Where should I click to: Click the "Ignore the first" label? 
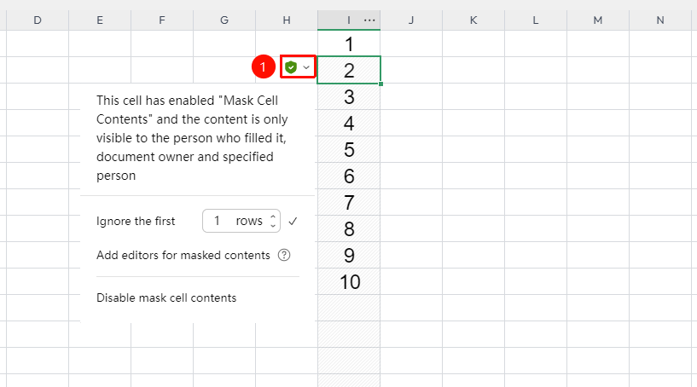click(136, 221)
